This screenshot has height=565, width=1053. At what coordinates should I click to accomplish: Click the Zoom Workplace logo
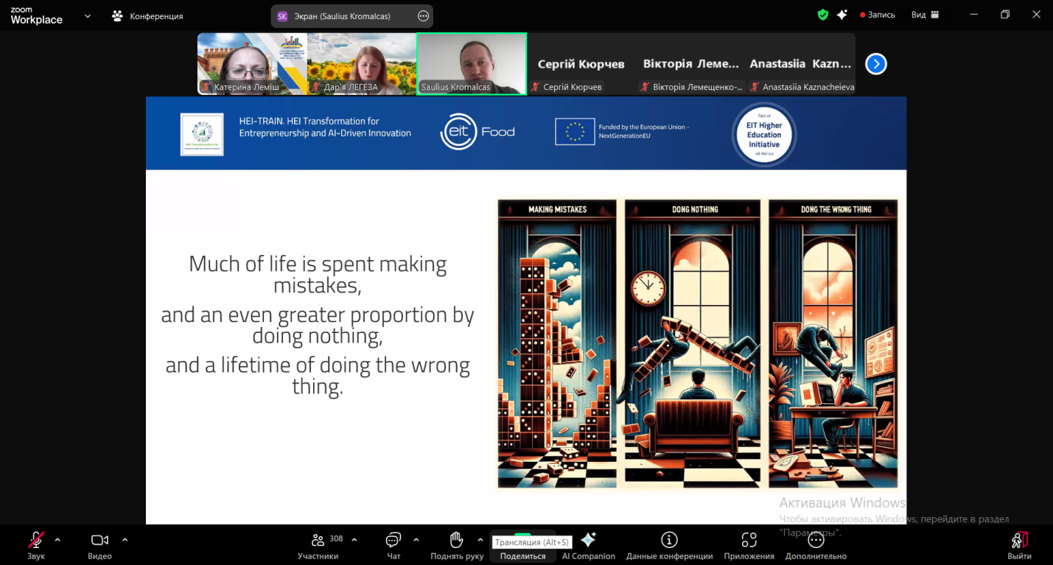(36, 15)
